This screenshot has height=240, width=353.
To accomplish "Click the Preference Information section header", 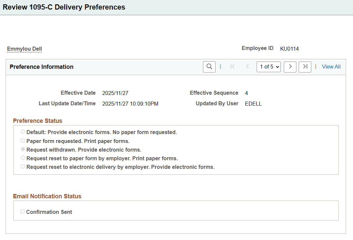I will (41, 67).
